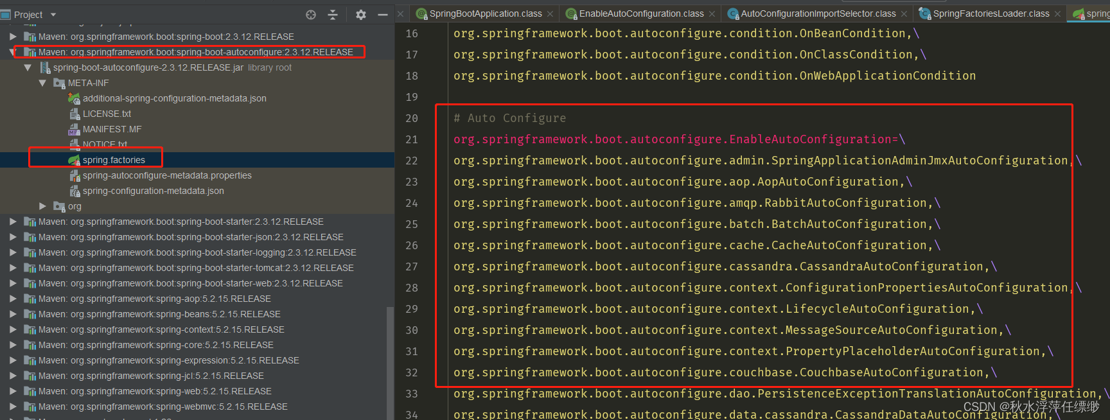Screen dimensions: 1110x420
Task: Click library icon of Maven spring-boot:2.3.12.RELEASE
Action: coord(30,37)
